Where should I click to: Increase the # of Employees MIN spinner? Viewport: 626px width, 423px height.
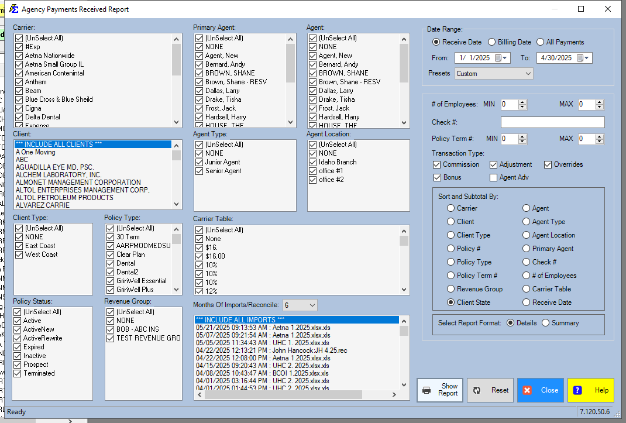[x=522, y=102]
